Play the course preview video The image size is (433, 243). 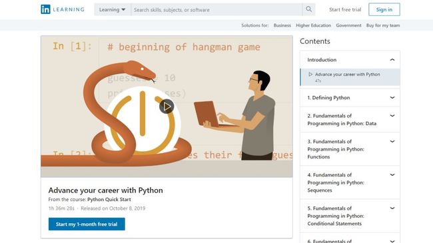pos(167,107)
